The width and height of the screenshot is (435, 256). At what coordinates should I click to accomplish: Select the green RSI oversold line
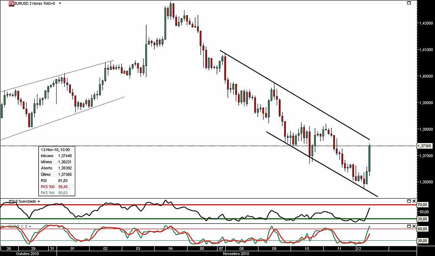pyautogui.click(x=208, y=219)
